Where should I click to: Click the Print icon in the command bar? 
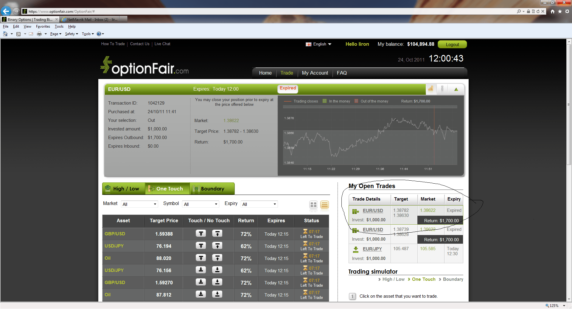point(39,34)
